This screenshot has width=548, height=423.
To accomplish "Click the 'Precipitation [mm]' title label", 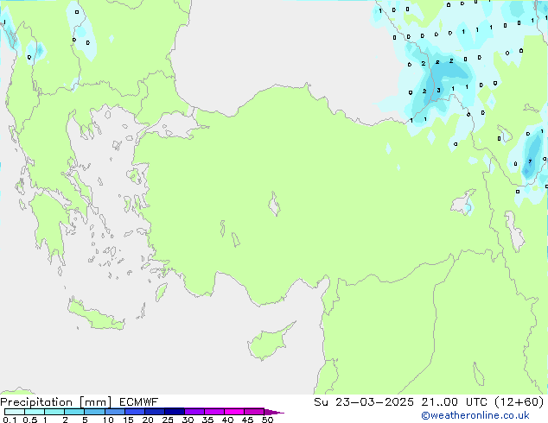I will [55, 402].
